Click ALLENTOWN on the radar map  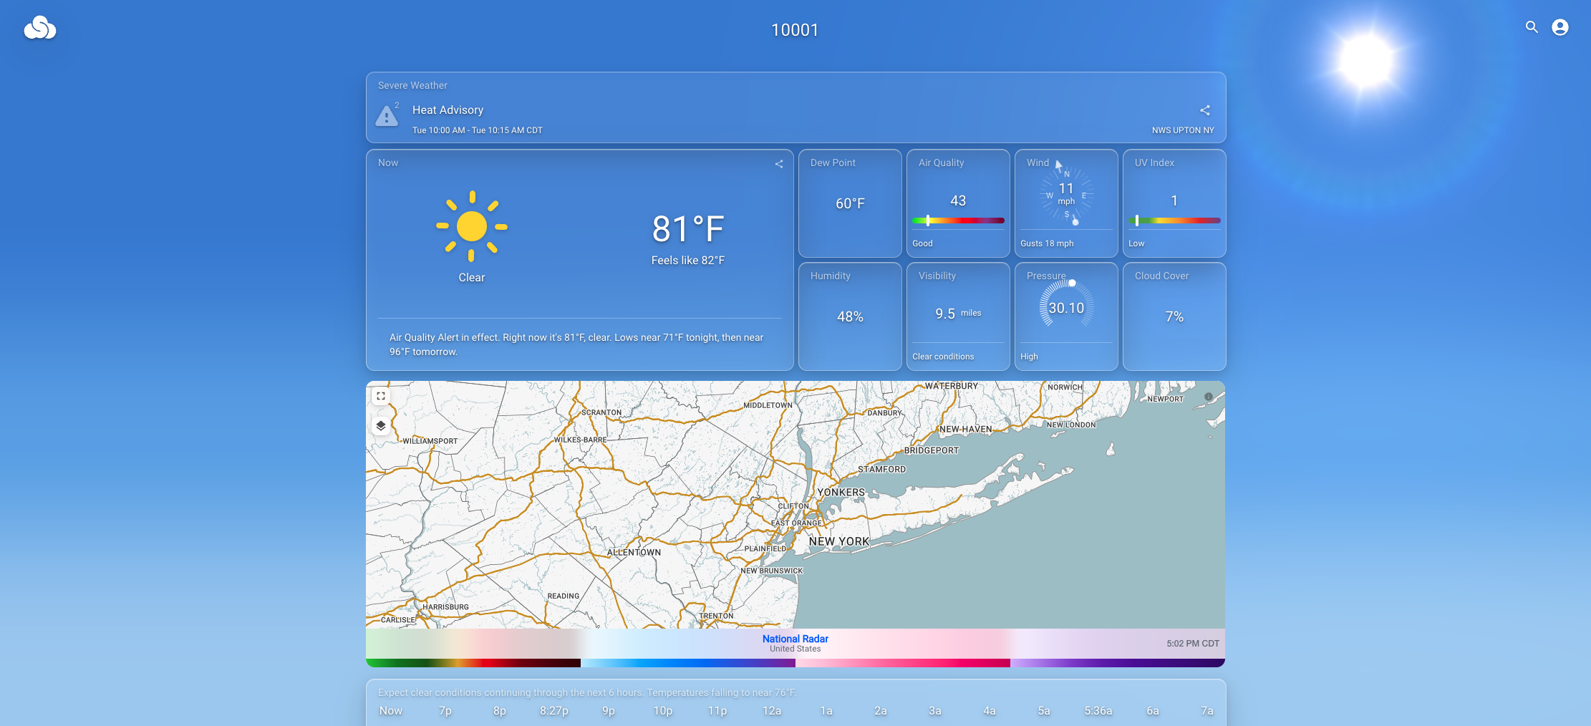point(634,553)
